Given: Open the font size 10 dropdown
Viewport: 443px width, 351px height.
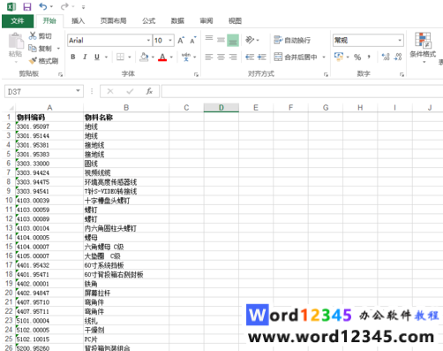Looking at the screenshot, I should tap(170, 40).
